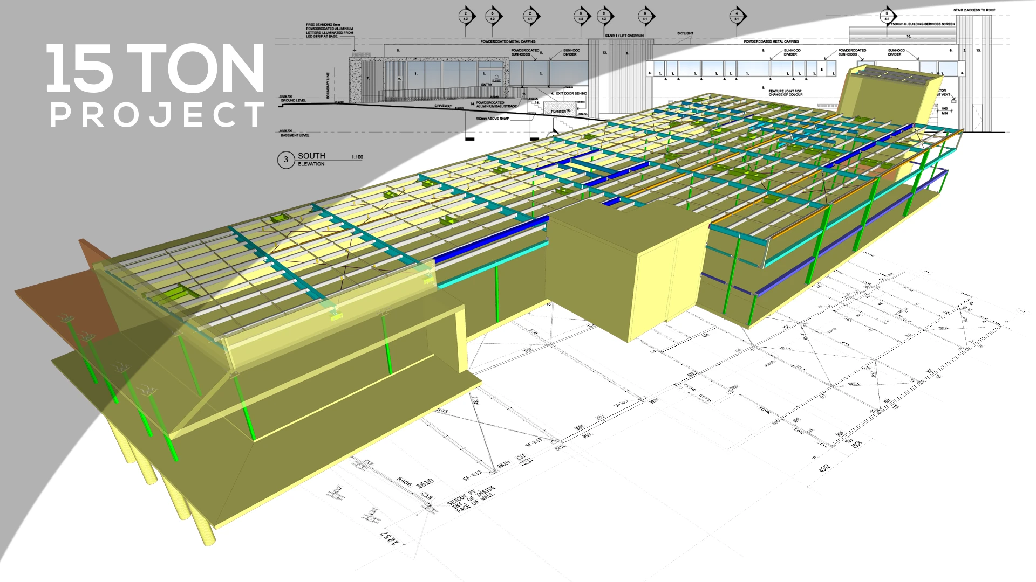The width and height of the screenshot is (1036, 582).
Task: Click the SOUTH ELEVATION drawing title
Action: (x=311, y=159)
